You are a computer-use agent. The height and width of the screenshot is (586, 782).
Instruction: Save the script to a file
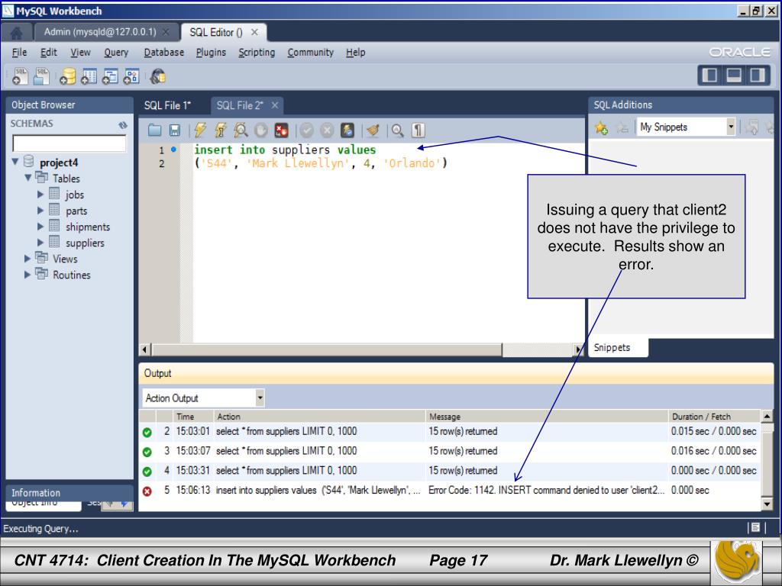(175, 130)
